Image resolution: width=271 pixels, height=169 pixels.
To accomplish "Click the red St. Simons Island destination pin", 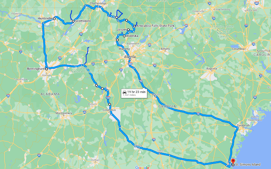I will 233,161.
